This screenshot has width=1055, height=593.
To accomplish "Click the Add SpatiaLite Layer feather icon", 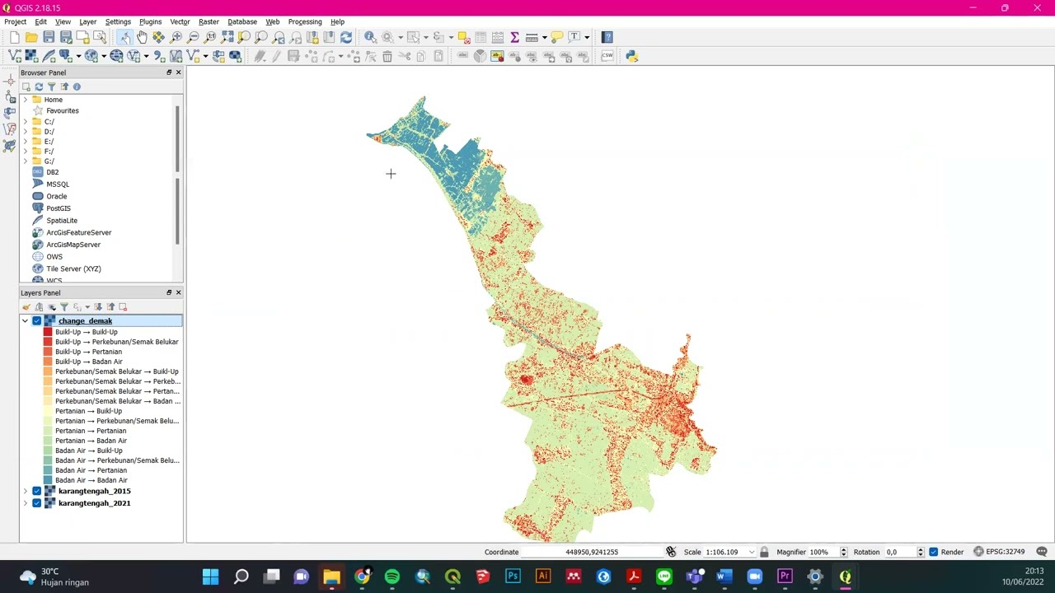I will (49, 56).
